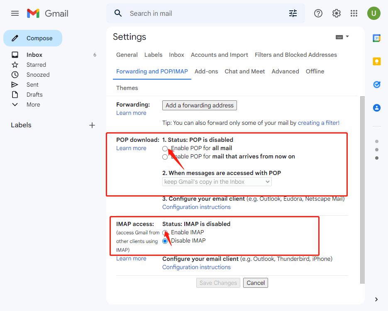388x311 pixels.
Task: Open Google Keep in side panel
Action: coord(377,61)
